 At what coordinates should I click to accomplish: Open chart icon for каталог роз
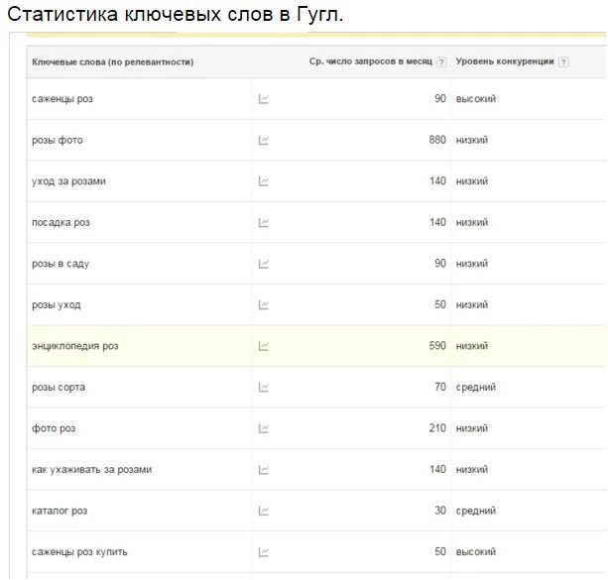pos(263,511)
